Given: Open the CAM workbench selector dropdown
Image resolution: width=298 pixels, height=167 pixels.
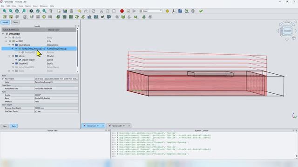Looking at the screenshot, I should [x=151, y=11].
